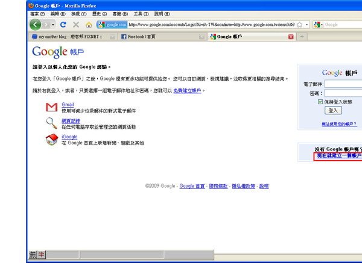
Task: Click the Firefox icon in title bar
Action: point(31,5)
